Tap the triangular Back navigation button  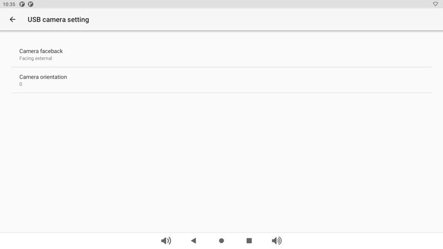(x=193, y=241)
